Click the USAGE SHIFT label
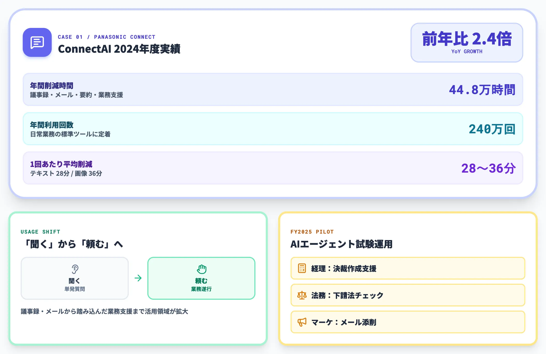 (40, 232)
